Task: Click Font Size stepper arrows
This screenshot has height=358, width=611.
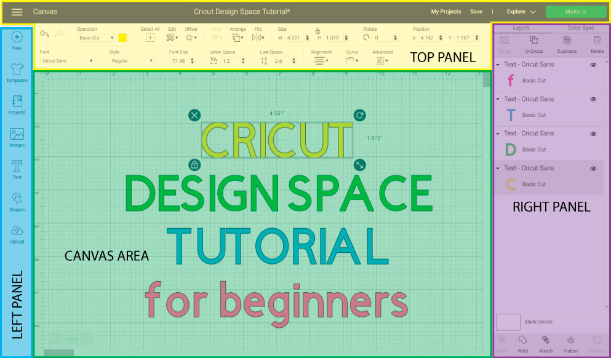Action: (x=192, y=61)
